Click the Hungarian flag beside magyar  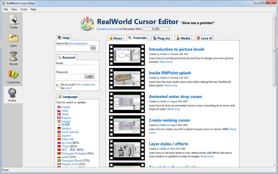pyautogui.click(x=59, y=121)
